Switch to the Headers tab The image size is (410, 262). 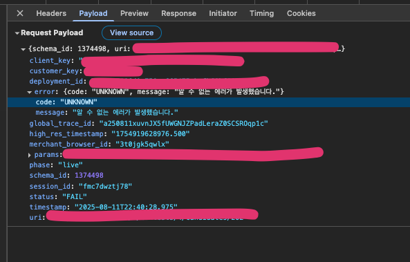(x=51, y=13)
